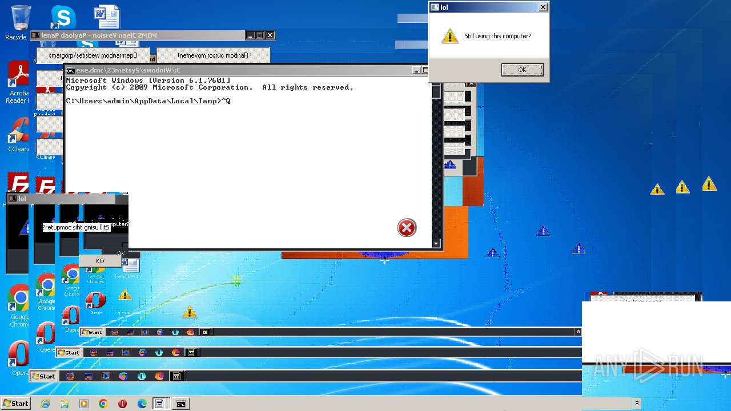
Task: Open the File Explorer folder on the taskbar
Action: pos(65,404)
